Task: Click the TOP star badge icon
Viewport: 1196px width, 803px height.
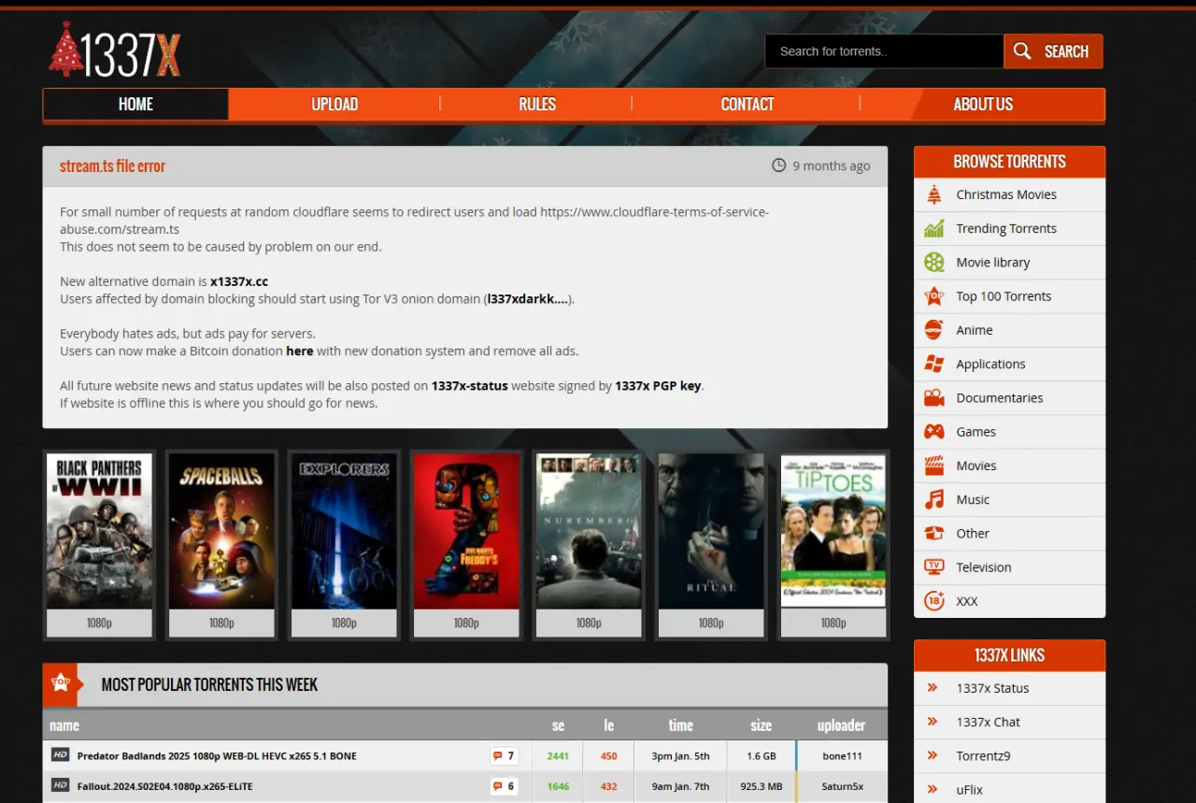Action: [x=61, y=684]
